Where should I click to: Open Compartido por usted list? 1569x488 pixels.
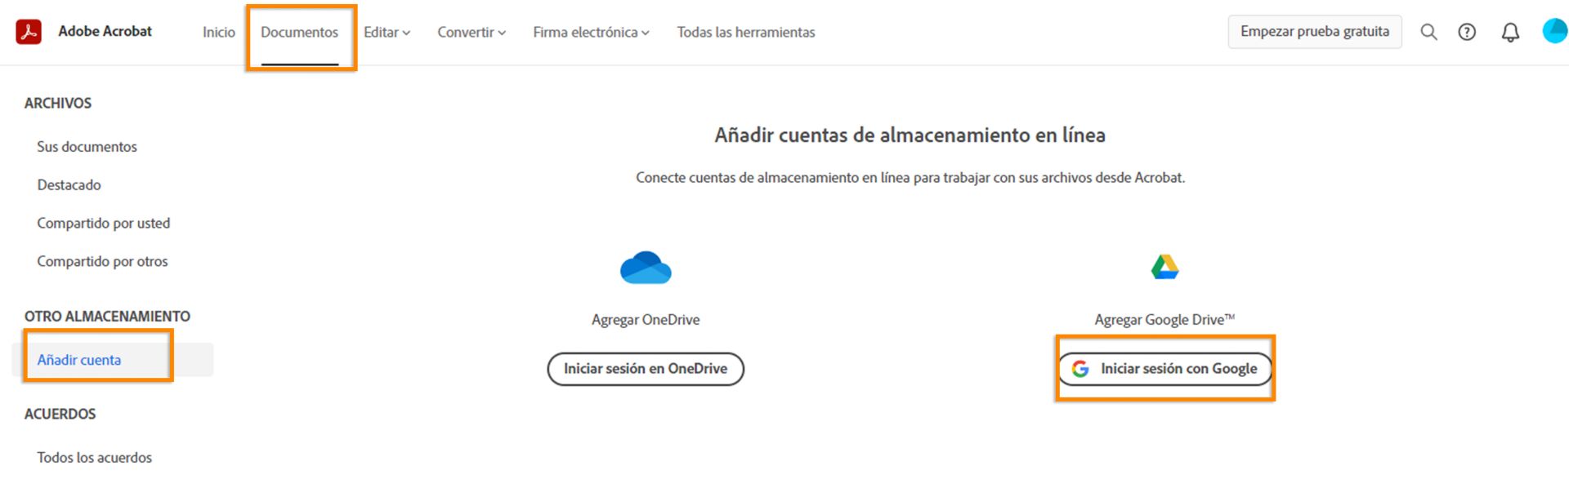[x=103, y=224]
